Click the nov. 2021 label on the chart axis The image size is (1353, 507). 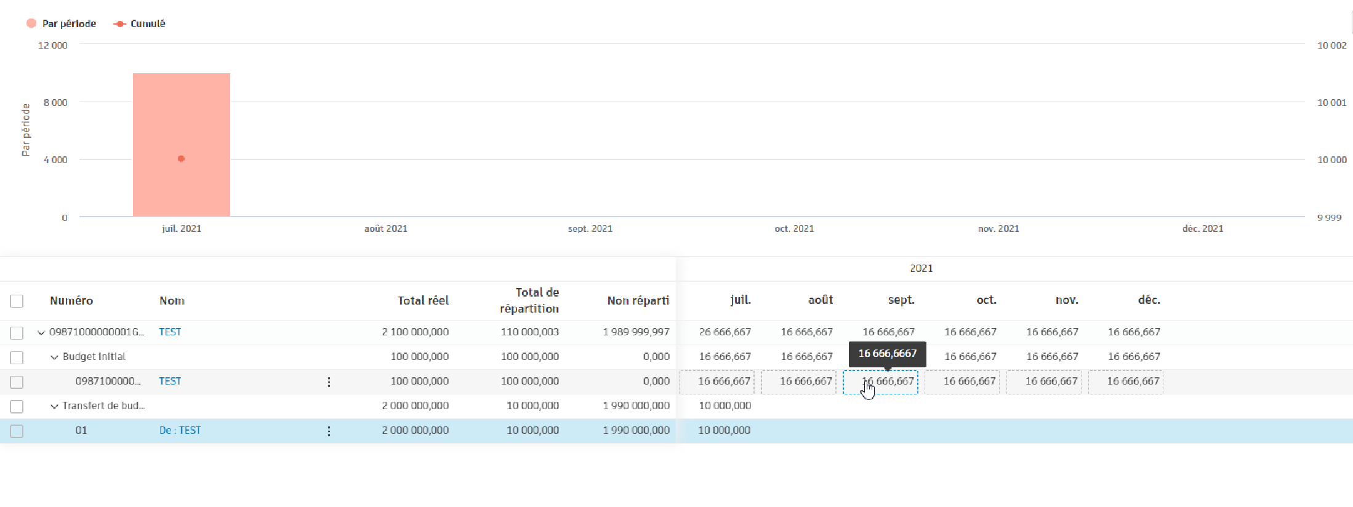click(998, 229)
